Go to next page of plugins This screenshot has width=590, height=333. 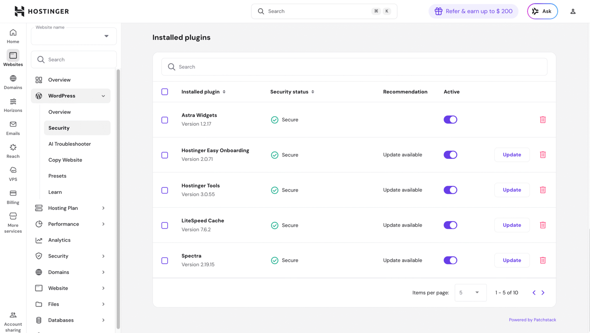tap(543, 293)
